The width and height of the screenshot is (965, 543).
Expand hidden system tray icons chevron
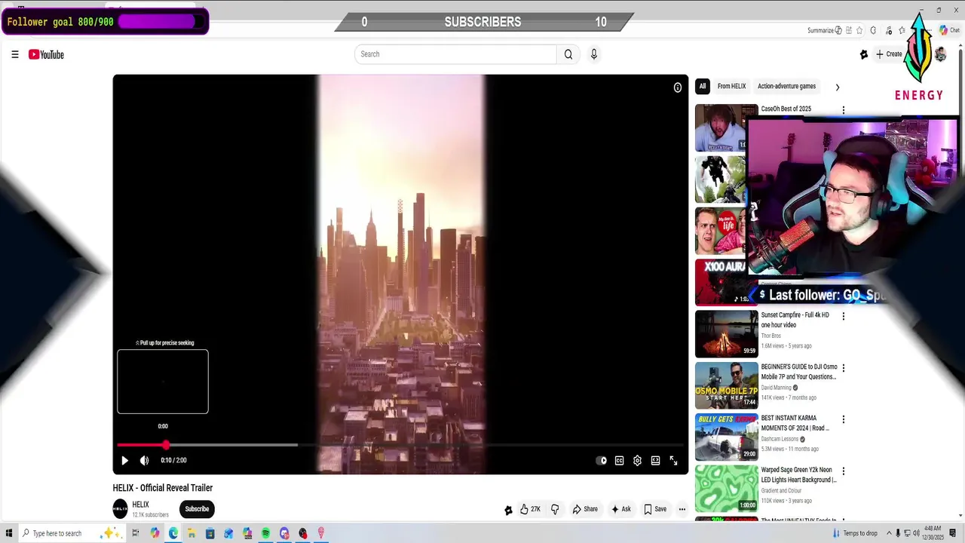coord(888,533)
